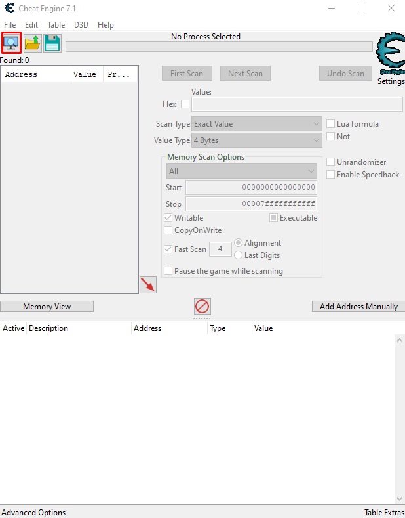This screenshot has width=405, height=518.
Task: Click the red arrow add-to-list icon
Action: coord(148,284)
